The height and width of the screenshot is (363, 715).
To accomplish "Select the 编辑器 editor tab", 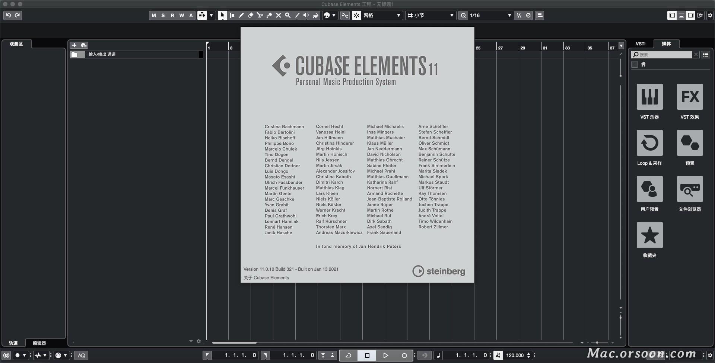I will point(39,343).
